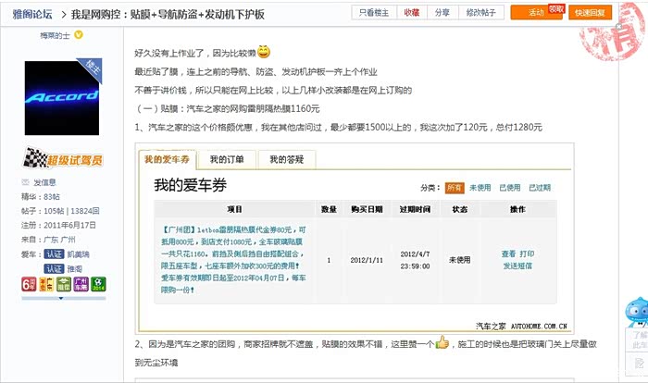Select the 所有 category filter
This screenshot has height=383, width=648.
(x=455, y=187)
